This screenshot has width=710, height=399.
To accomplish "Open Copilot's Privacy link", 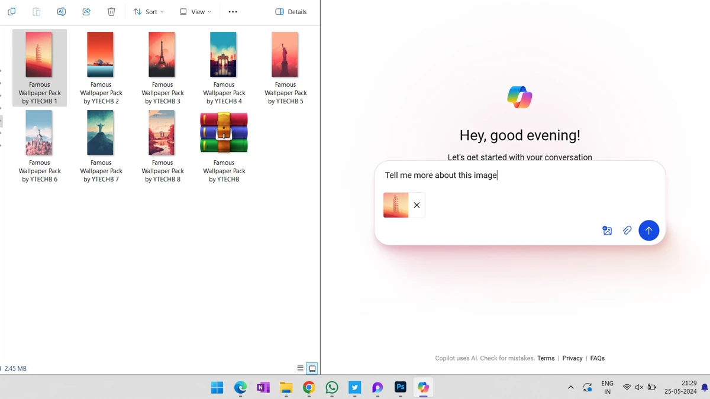I will click(x=572, y=358).
